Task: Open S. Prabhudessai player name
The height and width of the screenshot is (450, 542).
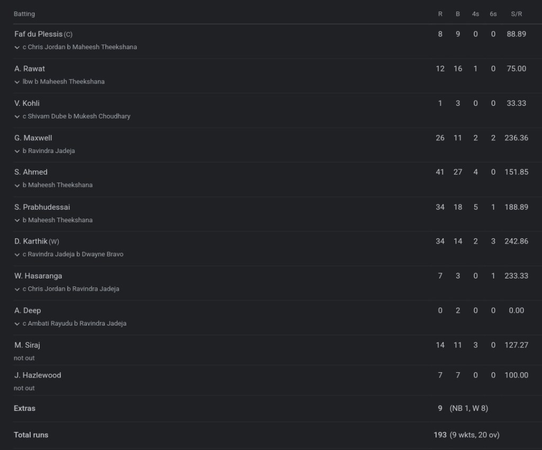Action: 42,207
